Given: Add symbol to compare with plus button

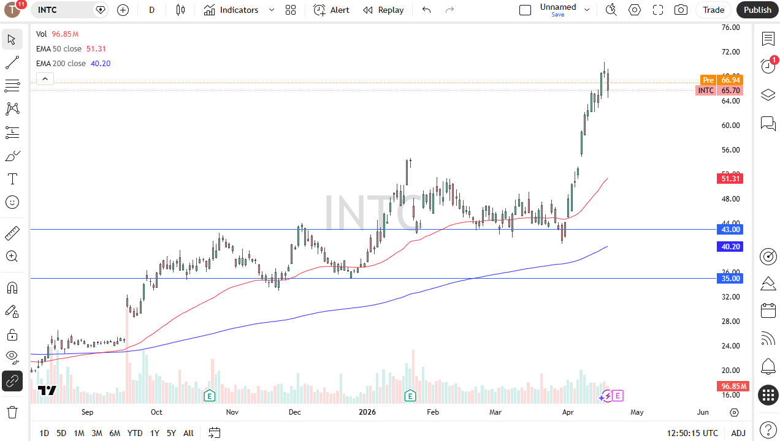Looking at the screenshot, I should [123, 10].
